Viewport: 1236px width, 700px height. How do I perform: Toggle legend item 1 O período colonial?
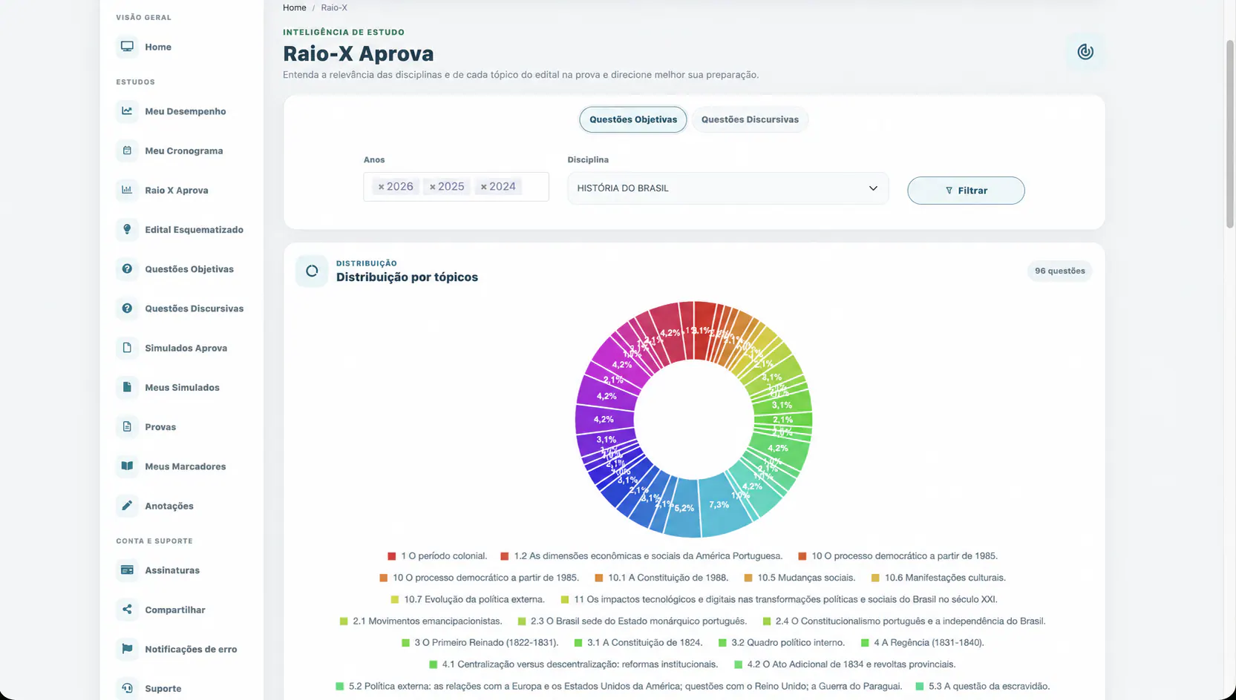(437, 556)
